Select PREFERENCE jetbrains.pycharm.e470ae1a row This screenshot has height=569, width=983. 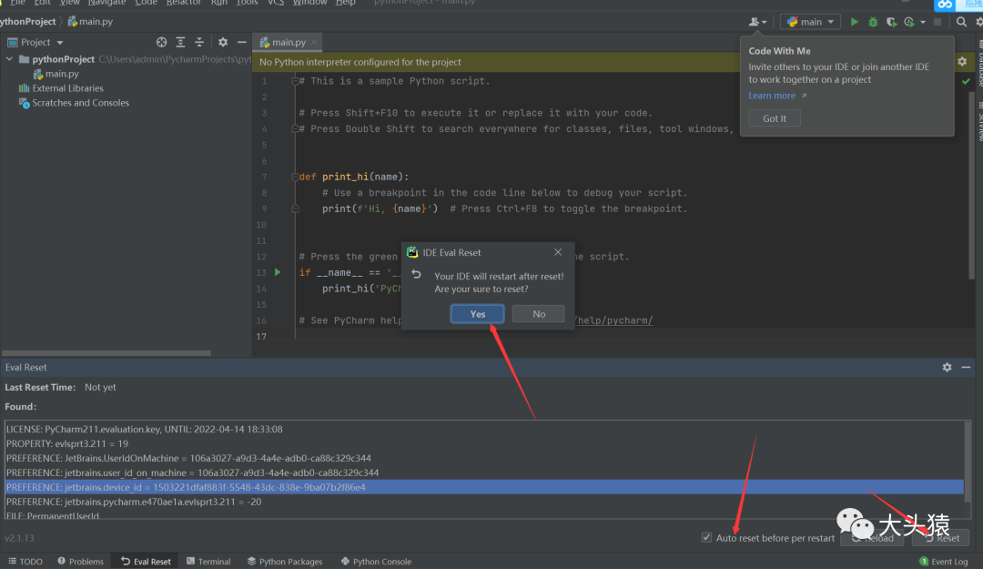click(484, 502)
